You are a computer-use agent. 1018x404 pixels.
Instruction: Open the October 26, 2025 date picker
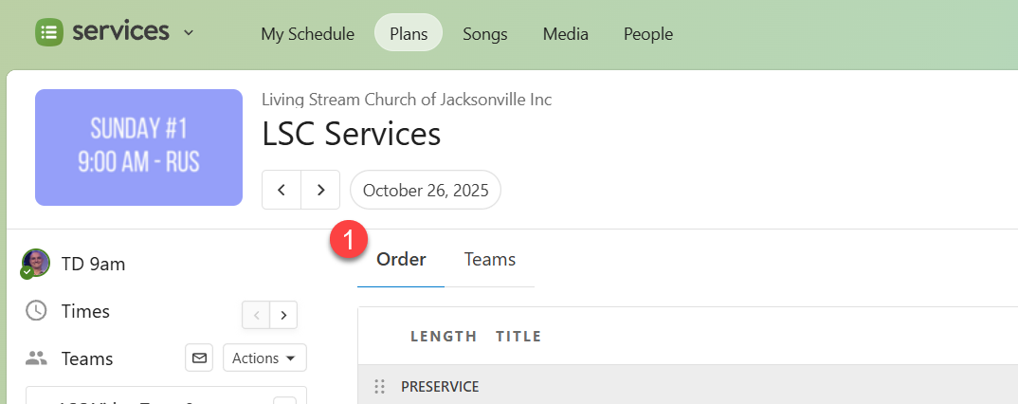pyautogui.click(x=426, y=190)
